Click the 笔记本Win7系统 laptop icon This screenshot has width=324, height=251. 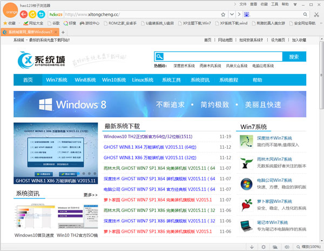(x=246, y=226)
